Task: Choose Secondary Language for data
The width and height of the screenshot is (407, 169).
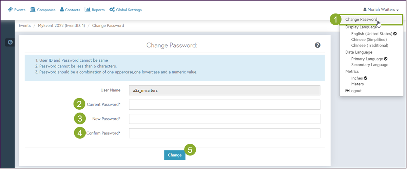Action: coord(369,65)
